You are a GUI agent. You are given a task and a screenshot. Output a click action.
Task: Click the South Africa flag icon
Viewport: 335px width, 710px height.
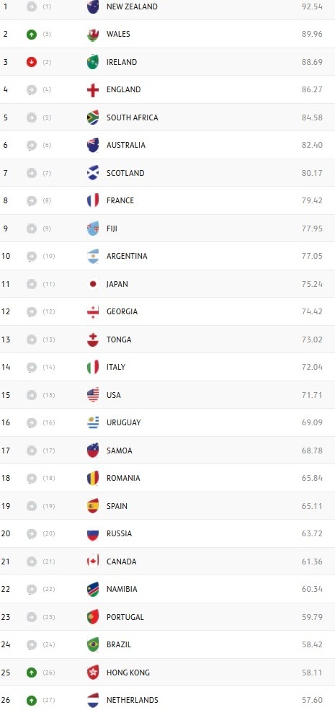(x=93, y=117)
